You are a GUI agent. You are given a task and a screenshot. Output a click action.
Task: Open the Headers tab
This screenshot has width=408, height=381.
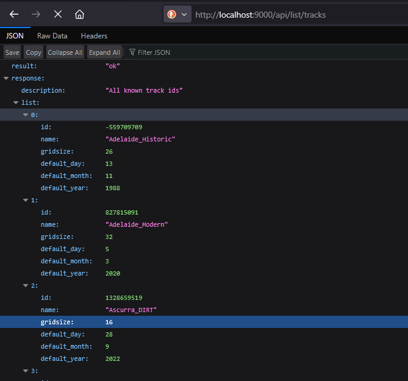click(94, 36)
